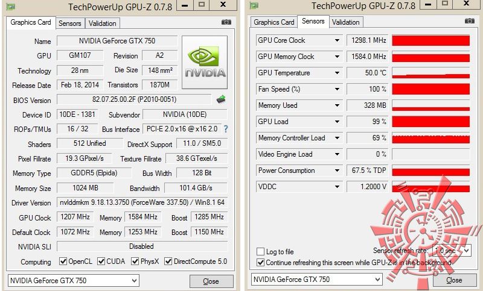This screenshot has height=291, width=483.
Task: Open VDDC sensor dropdown
Action: [x=337, y=187]
